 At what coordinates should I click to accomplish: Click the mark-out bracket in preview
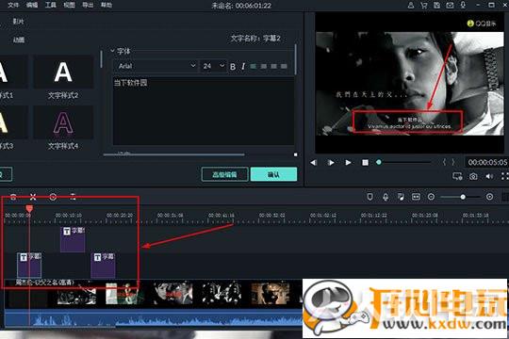pos(452,162)
